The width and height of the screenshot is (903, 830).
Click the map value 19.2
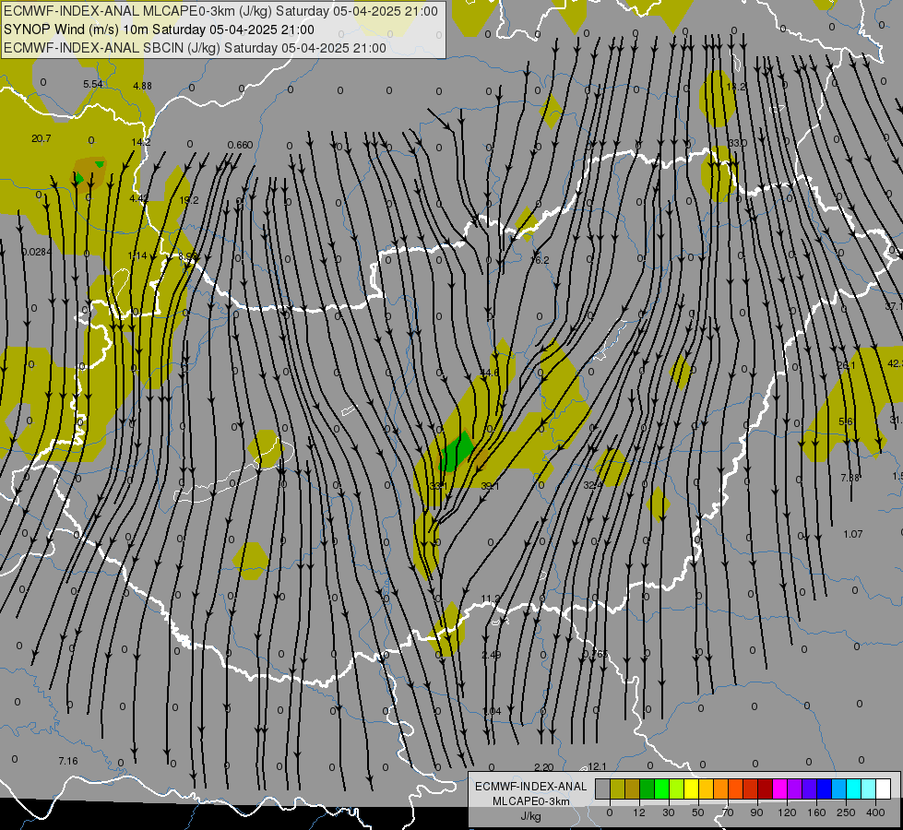click(x=189, y=200)
